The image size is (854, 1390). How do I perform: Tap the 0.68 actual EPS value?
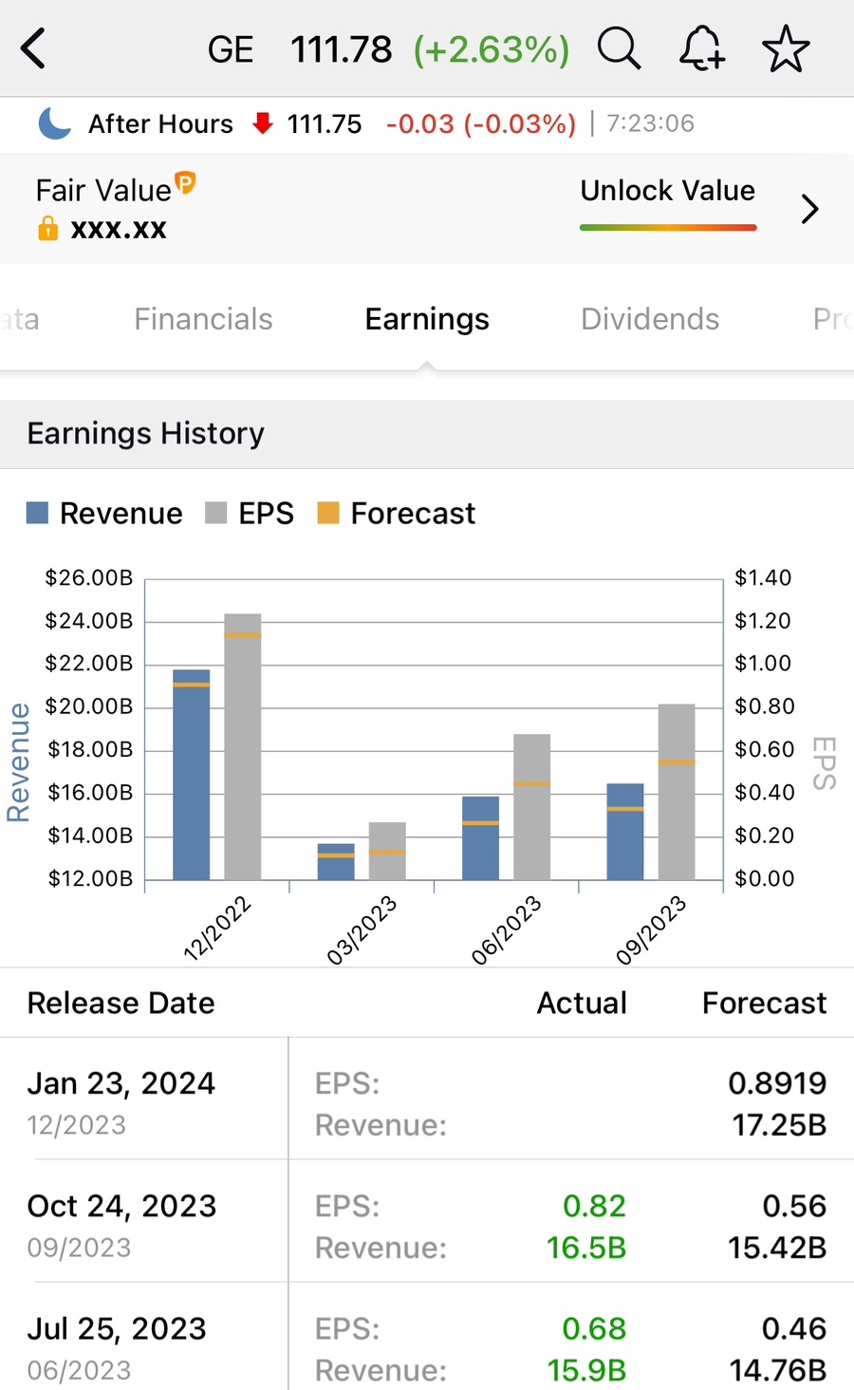[x=594, y=1328]
